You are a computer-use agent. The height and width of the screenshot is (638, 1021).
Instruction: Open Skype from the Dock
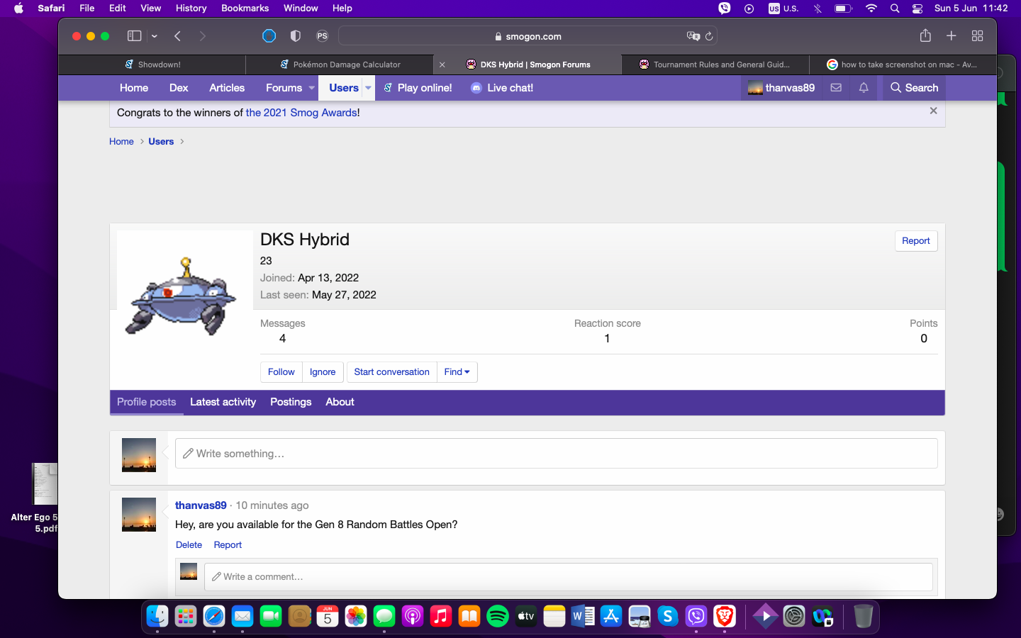point(668,616)
